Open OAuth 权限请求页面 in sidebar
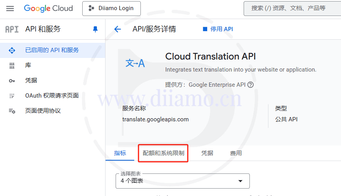This screenshot has height=196, width=341. (x=52, y=96)
